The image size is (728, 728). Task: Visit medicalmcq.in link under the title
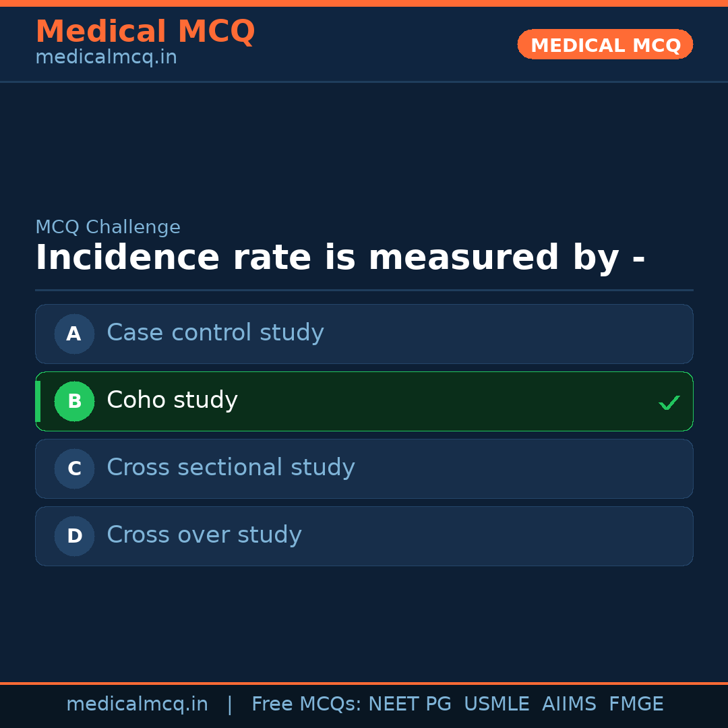pos(106,58)
